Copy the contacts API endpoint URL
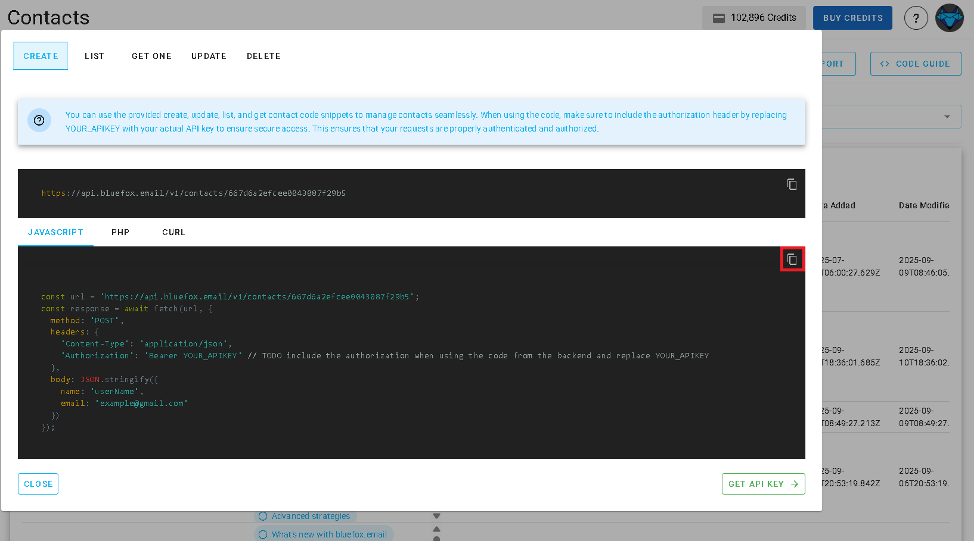This screenshot has width=974, height=541. tap(792, 184)
